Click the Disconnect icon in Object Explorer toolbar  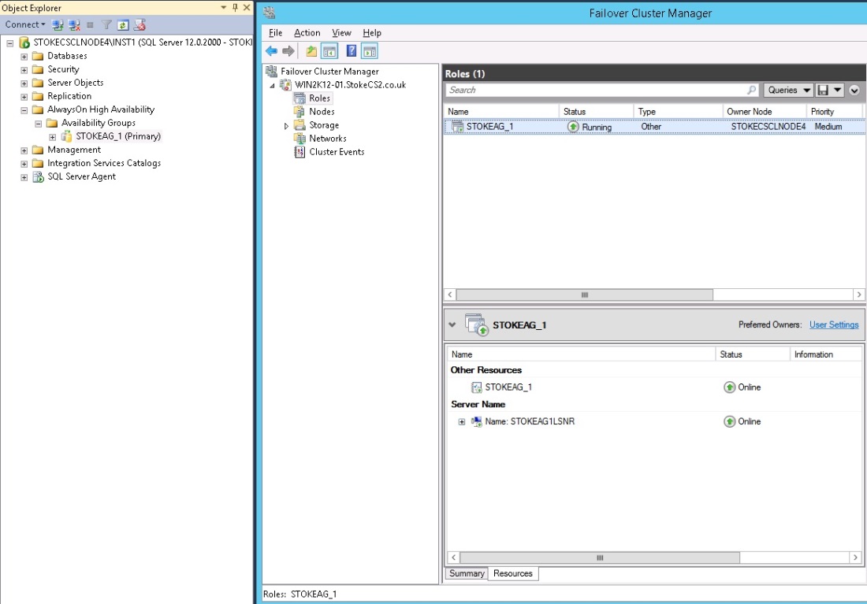tap(74, 24)
